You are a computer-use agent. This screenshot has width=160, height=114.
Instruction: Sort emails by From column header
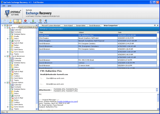coord(58,33)
